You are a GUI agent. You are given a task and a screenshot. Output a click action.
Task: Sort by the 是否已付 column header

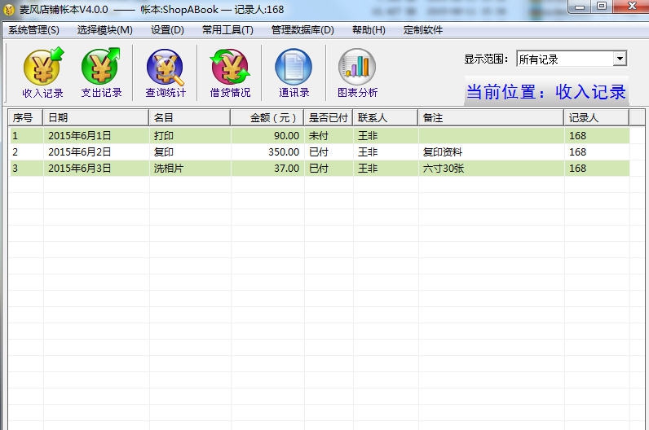click(329, 118)
